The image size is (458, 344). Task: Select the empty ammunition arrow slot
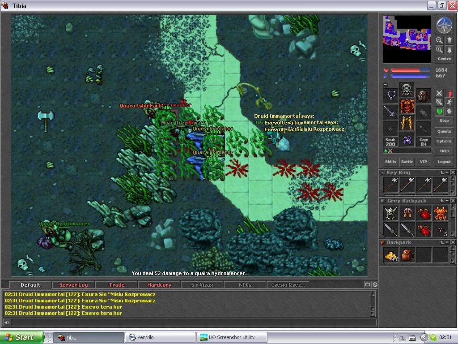[423, 129]
